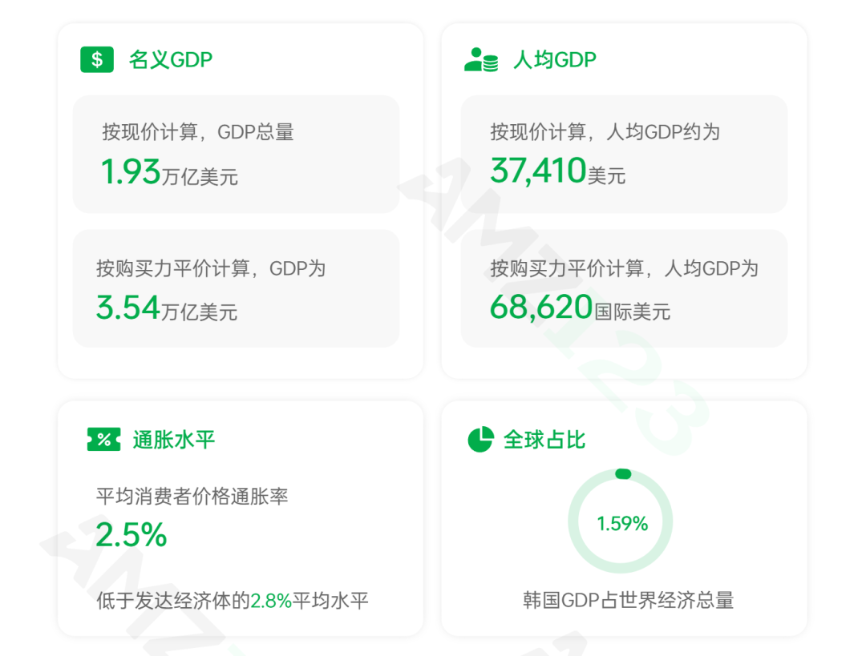Click the person-with-coins icon beside 人均GDP
866x656 pixels.
coord(481,59)
